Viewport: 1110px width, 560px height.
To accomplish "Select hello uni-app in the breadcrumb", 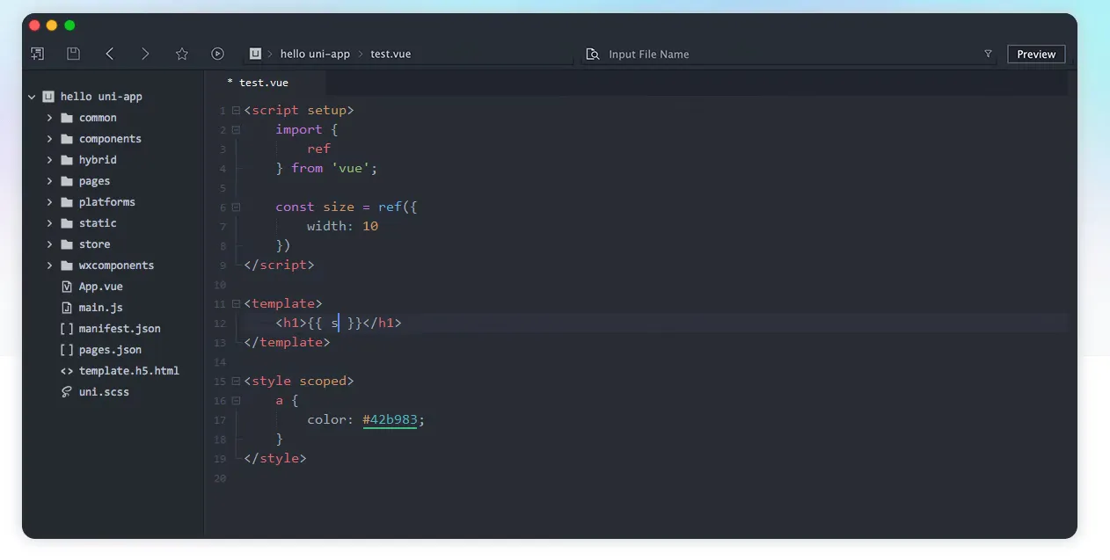I will click(x=314, y=54).
